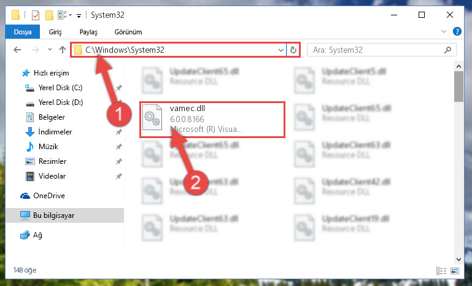Select the vamec.dll file

click(x=212, y=120)
